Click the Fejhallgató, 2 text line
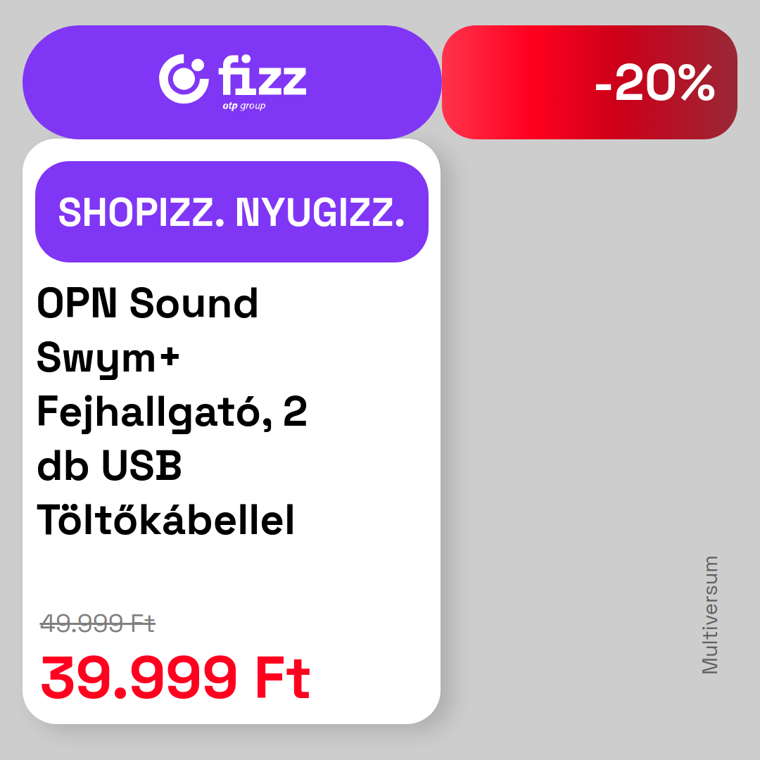 click(x=172, y=412)
